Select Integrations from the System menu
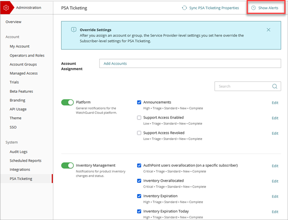The height and width of the screenshot is (220, 288). (x=20, y=170)
